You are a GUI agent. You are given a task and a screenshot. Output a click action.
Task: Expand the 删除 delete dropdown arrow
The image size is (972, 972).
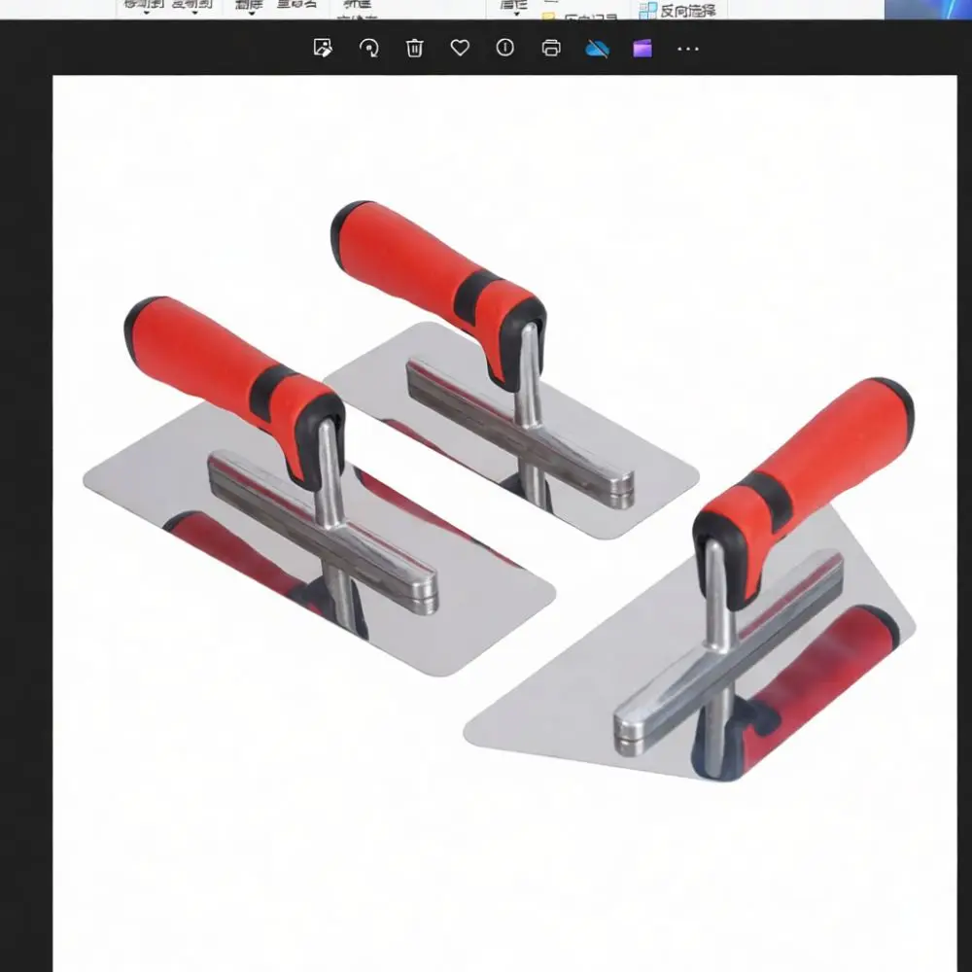tap(252, 13)
